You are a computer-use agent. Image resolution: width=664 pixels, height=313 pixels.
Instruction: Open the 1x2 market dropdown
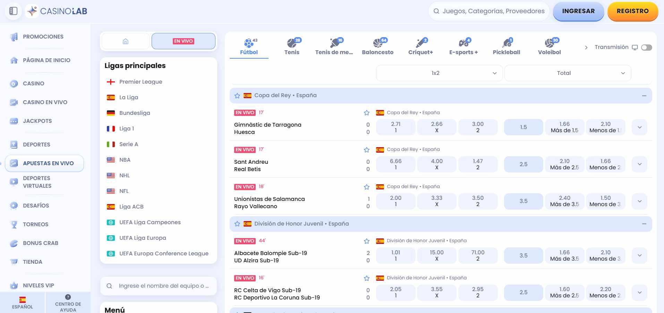click(439, 73)
